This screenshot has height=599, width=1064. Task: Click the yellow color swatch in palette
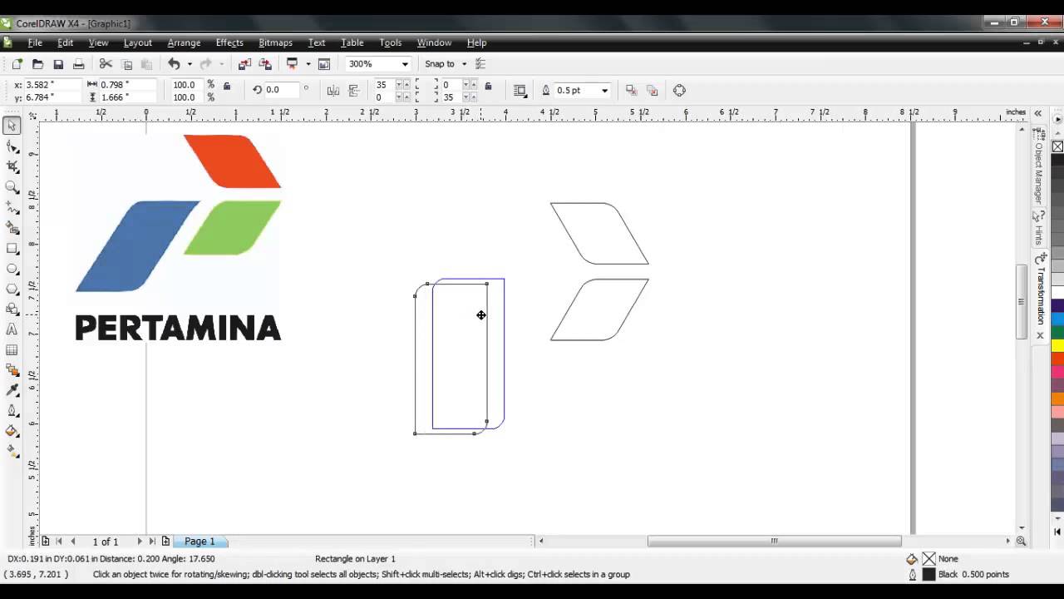[1057, 344]
